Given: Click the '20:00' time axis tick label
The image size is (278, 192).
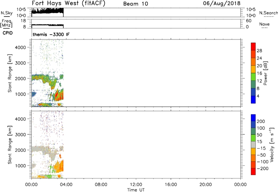Looking at the screenshot, I should click(x=206, y=185).
